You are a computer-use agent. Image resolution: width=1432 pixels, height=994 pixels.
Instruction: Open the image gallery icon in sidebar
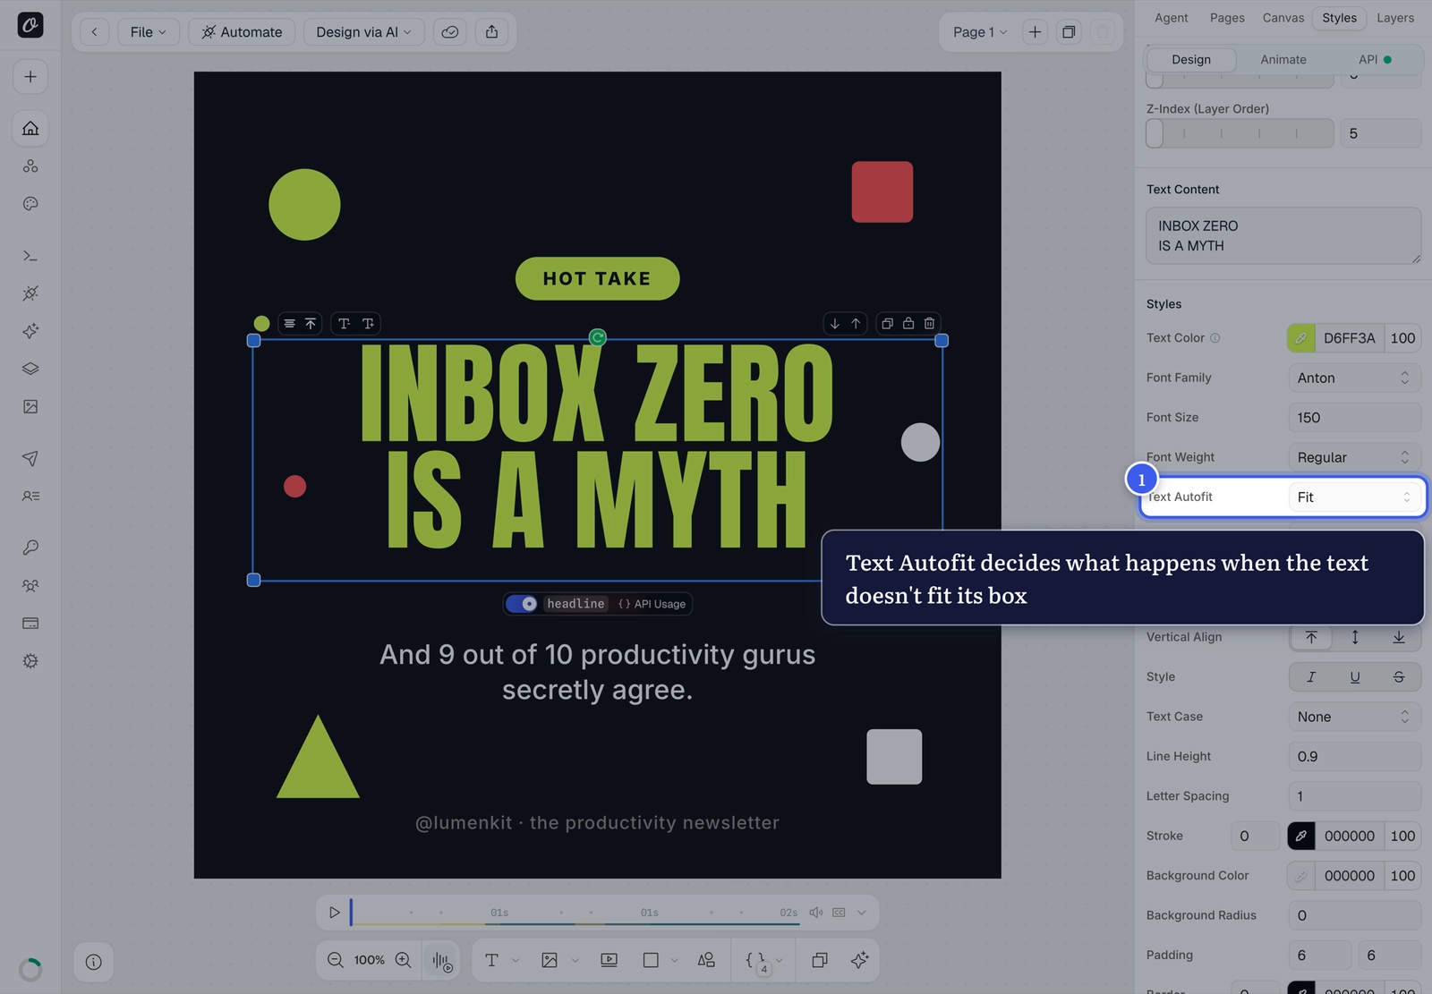[30, 407]
